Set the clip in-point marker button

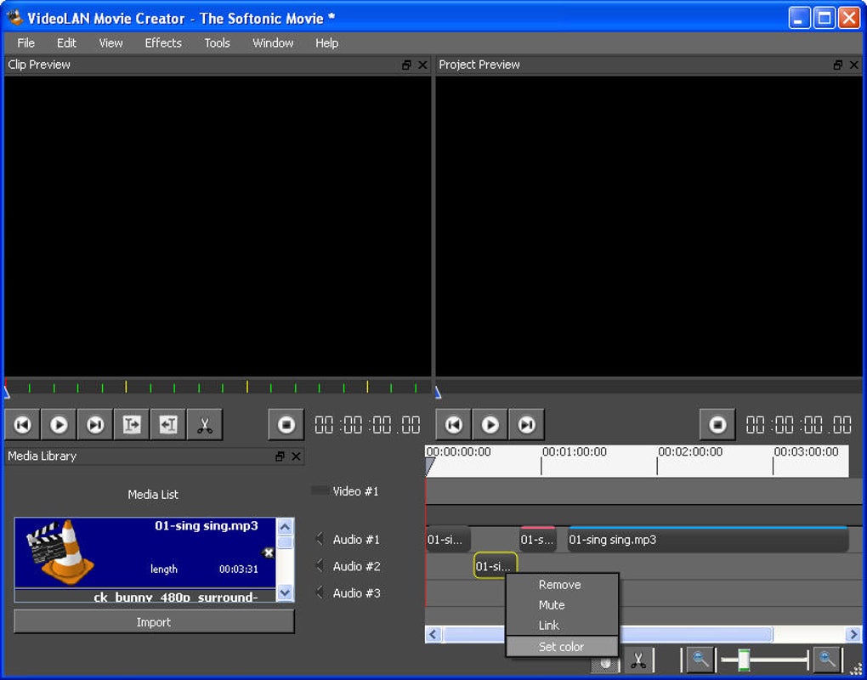(x=132, y=425)
